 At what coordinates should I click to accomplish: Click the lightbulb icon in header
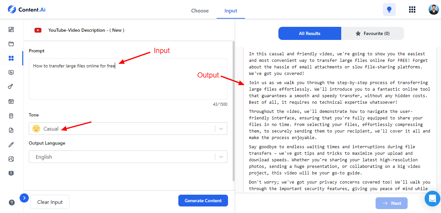(x=389, y=9)
